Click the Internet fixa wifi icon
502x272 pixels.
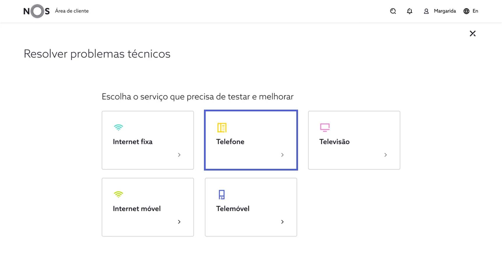pyautogui.click(x=118, y=127)
